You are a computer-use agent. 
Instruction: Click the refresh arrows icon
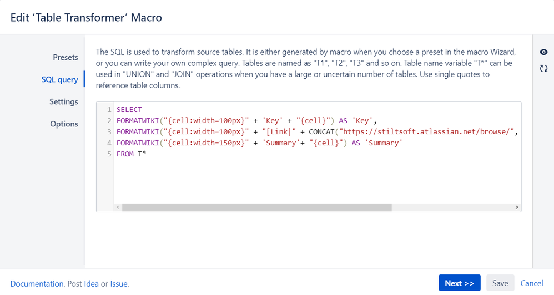[x=543, y=69]
